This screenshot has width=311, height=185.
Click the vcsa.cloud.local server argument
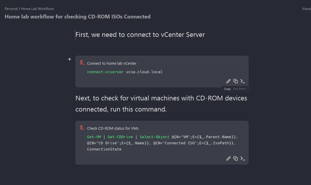point(144,72)
